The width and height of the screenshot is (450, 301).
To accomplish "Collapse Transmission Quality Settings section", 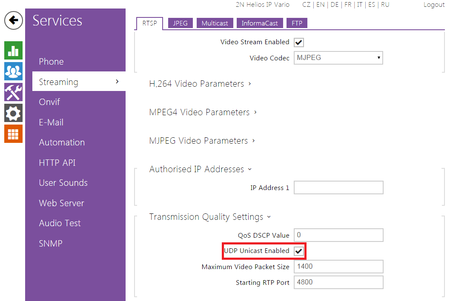I will pos(210,217).
